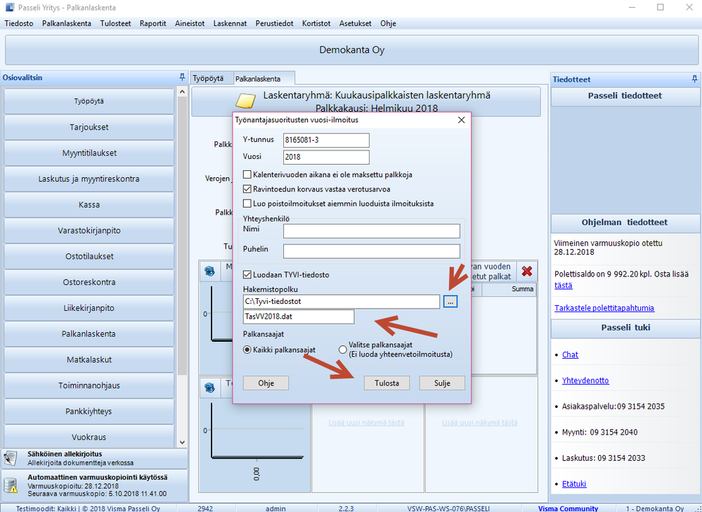
Task: Click the Puhelin input field
Action: pos(371,251)
